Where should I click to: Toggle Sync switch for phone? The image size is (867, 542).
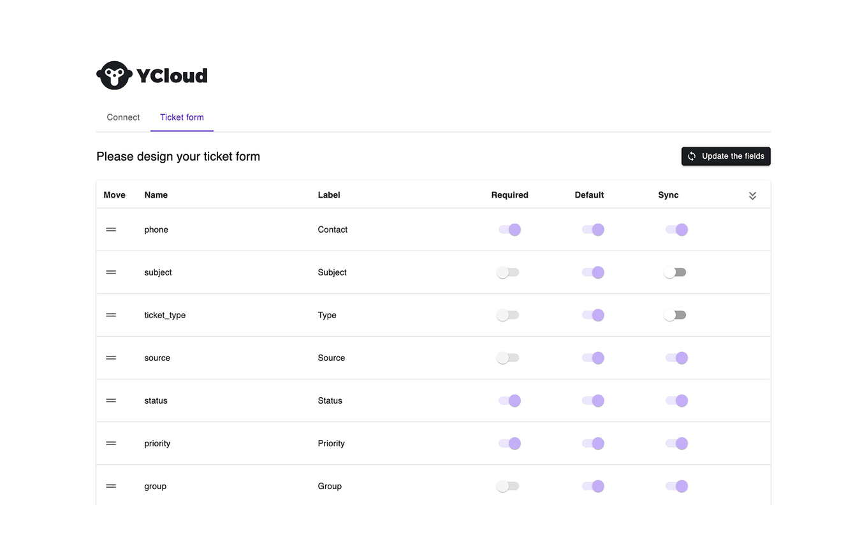tap(676, 230)
